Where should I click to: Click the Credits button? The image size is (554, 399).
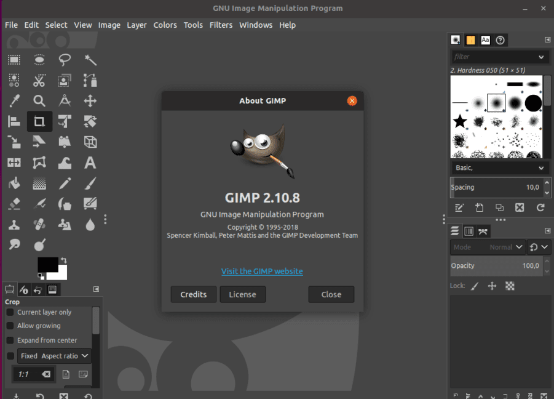[193, 294]
